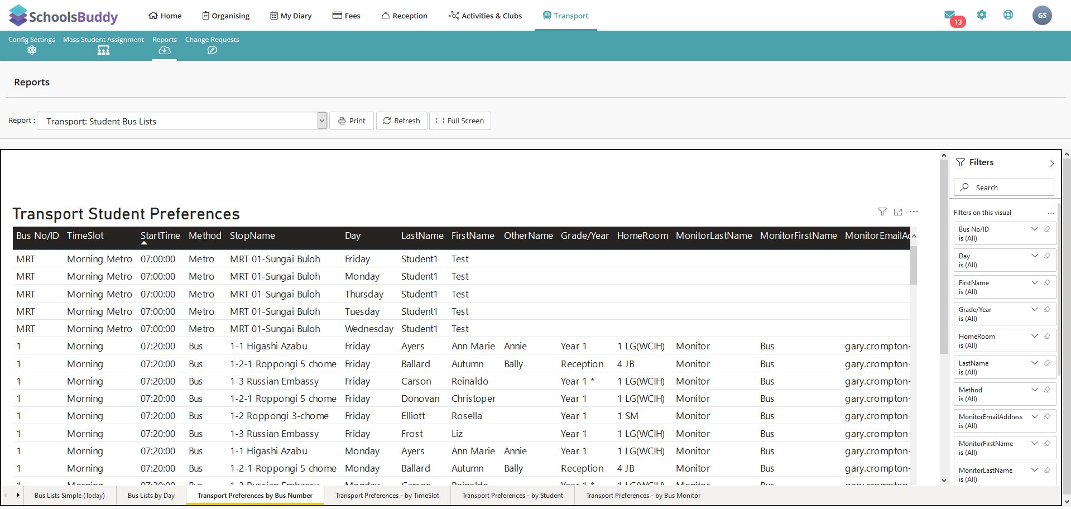1071x509 pixels.
Task: Click the visual's focus mode icon
Action: click(898, 212)
